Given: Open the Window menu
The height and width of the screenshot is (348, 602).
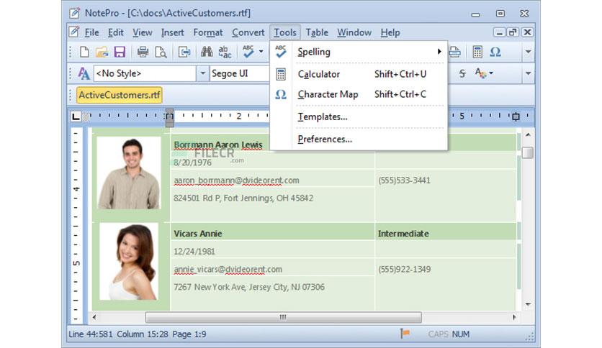Looking at the screenshot, I should click(x=354, y=32).
